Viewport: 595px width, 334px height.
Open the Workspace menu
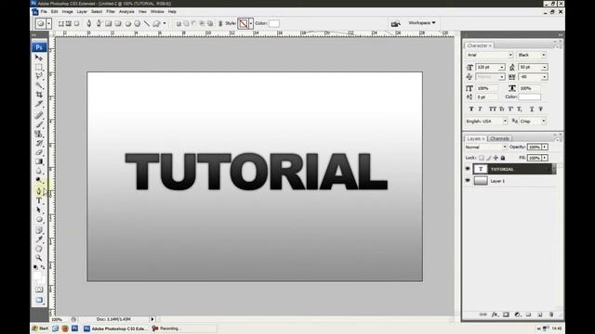422,22
